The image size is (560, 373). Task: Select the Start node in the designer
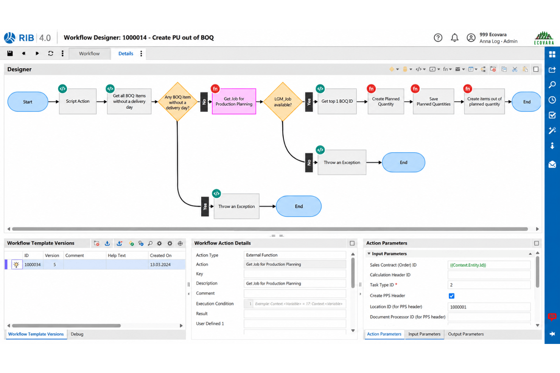click(28, 102)
